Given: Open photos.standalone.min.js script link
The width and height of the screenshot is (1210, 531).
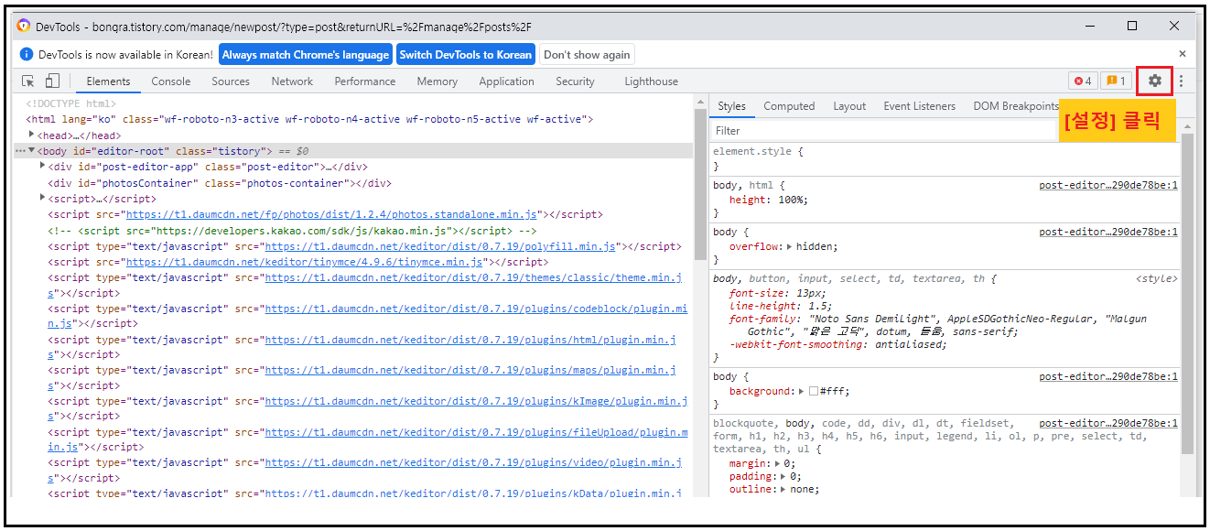Looking at the screenshot, I should [331, 214].
